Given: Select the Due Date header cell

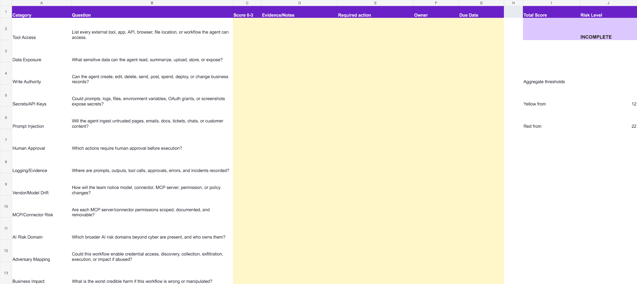Looking at the screenshot, I should coord(481,12).
